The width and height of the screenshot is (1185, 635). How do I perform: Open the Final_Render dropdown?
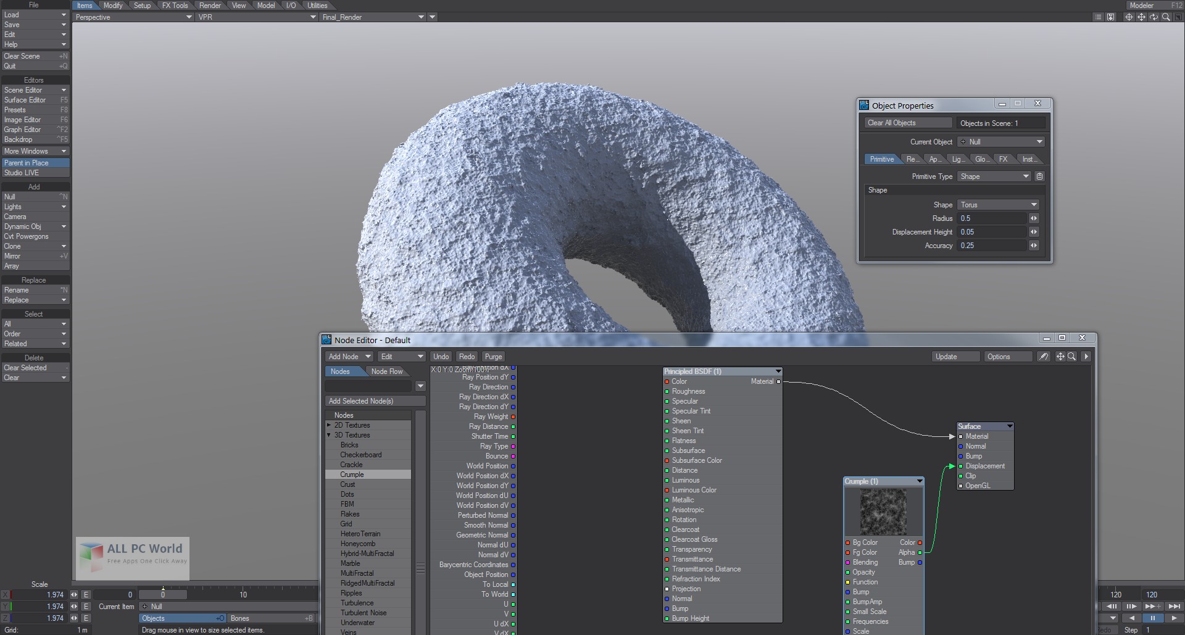point(373,17)
